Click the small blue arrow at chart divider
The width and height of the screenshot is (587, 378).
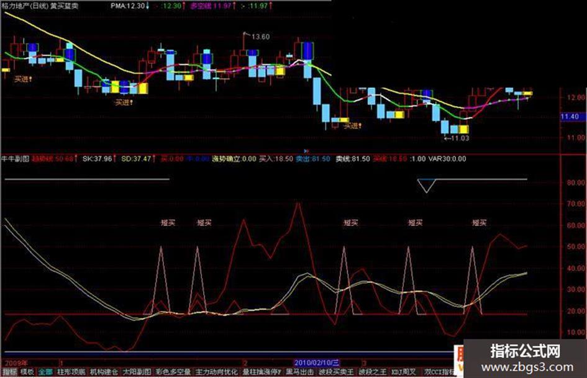306,151
